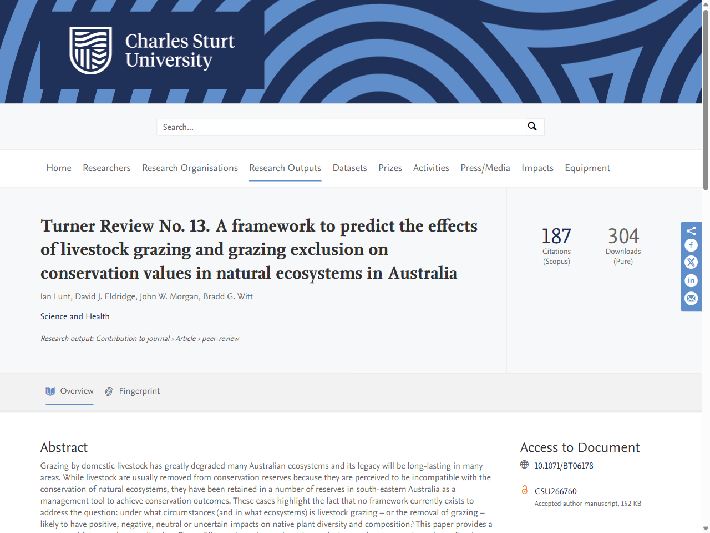This screenshot has height=533, width=710.
Task: Go to Press/Media
Action: tap(485, 168)
